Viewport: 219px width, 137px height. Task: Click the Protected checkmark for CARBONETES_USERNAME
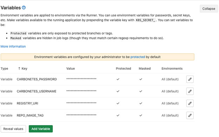118,91
